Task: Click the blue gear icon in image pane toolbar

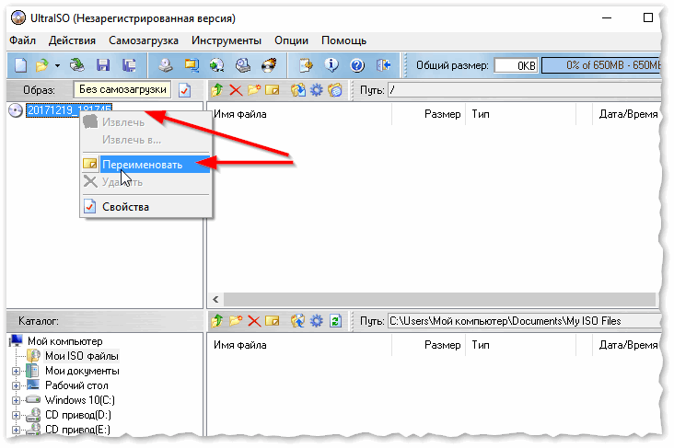Action: tap(317, 90)
